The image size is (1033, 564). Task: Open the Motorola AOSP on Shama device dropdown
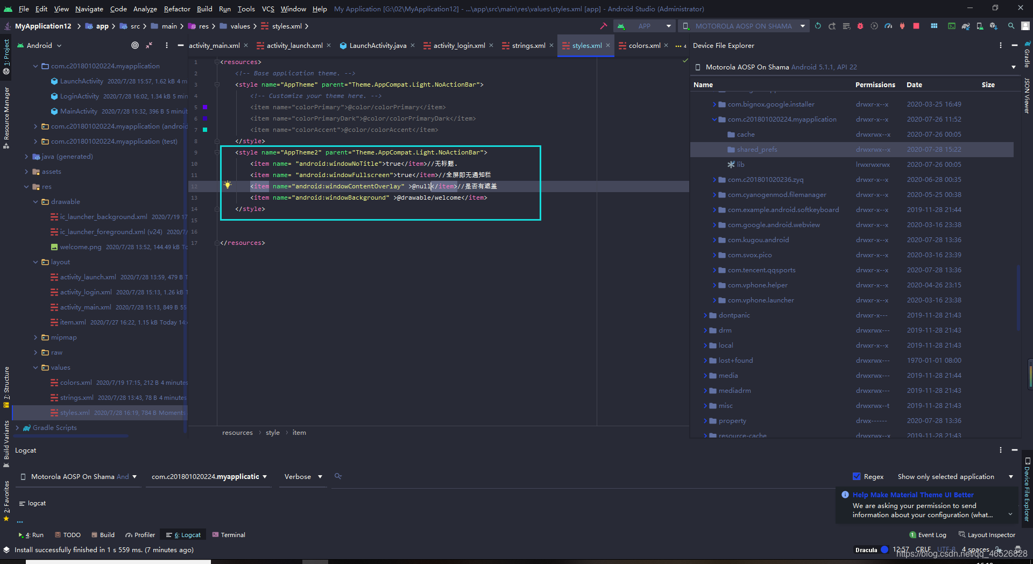(744, 26)
